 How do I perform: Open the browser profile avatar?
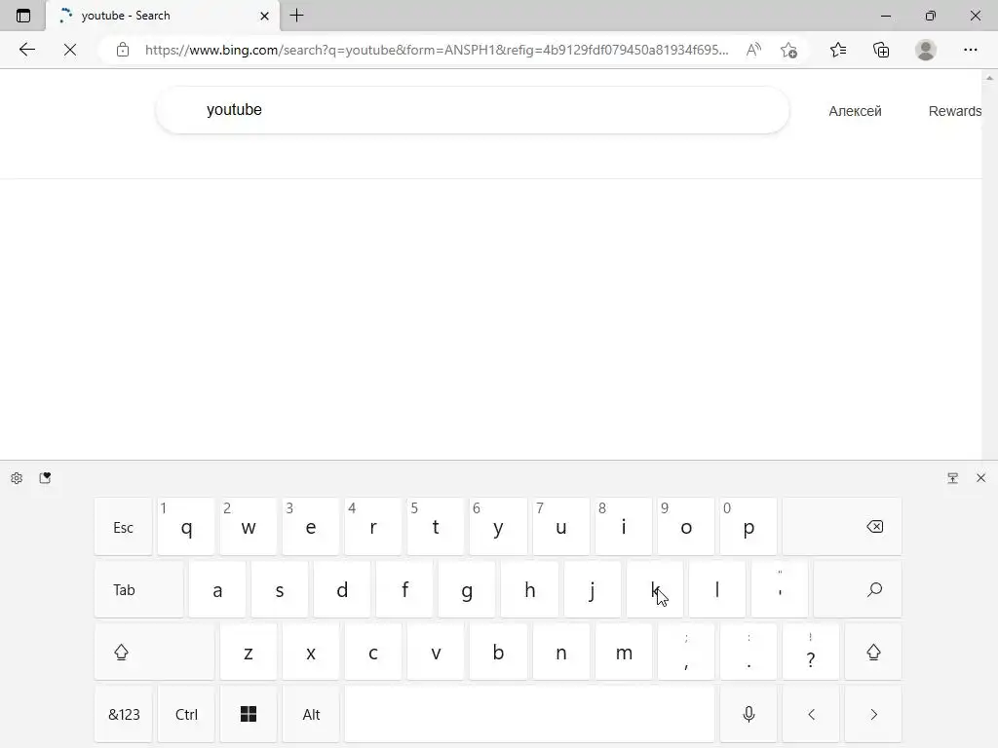(x=926, y=50)
